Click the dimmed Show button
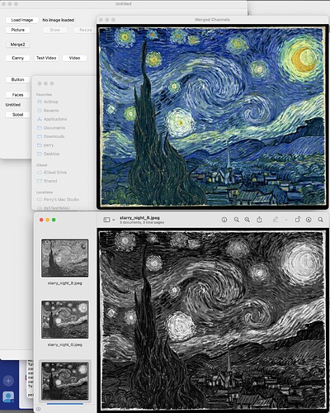This screenshot has width=330, height=413. [x=54, y=30]
